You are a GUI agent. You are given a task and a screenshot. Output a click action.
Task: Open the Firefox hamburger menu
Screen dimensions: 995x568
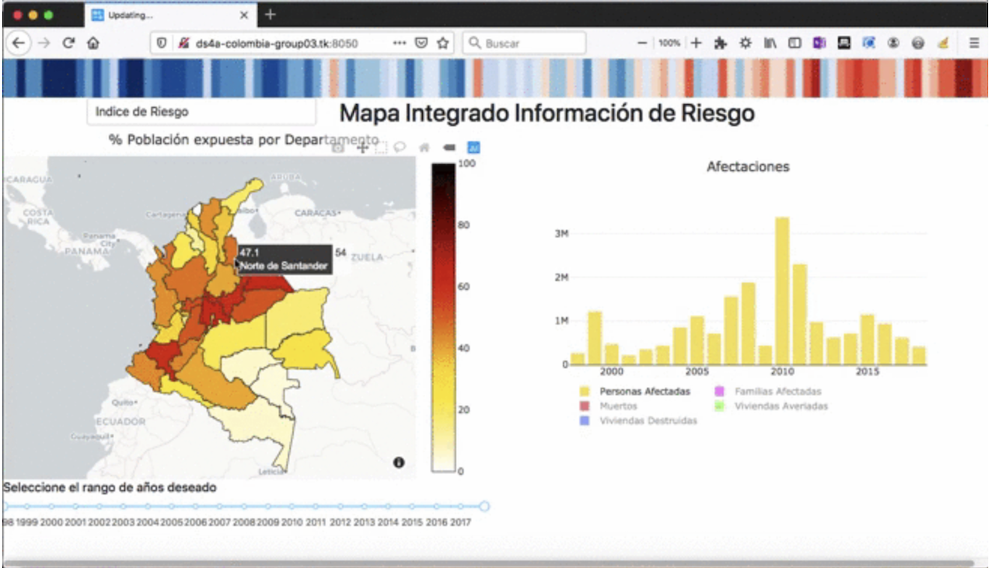point(972,44)
